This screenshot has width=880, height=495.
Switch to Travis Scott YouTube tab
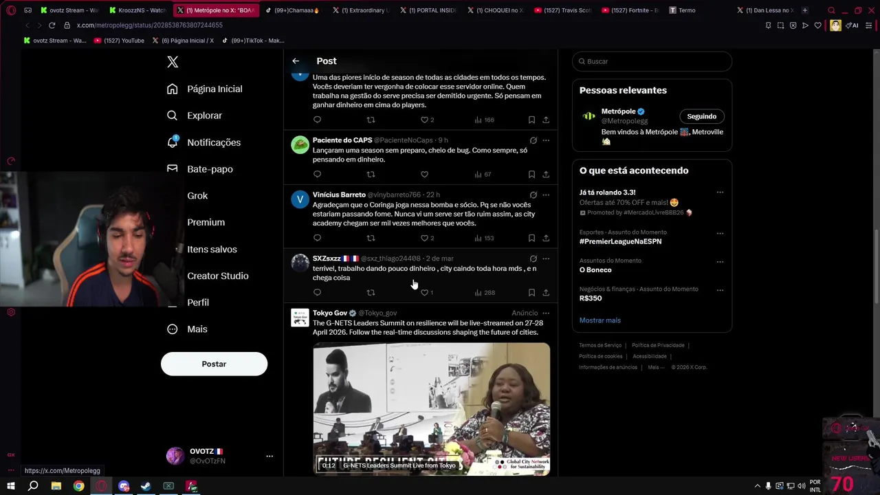562,10
